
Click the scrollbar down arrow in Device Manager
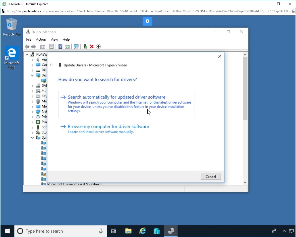(x=245, y=182)
